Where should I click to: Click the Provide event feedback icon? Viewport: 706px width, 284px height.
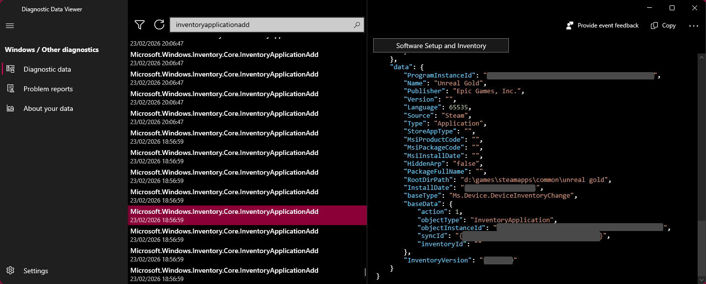570,26
